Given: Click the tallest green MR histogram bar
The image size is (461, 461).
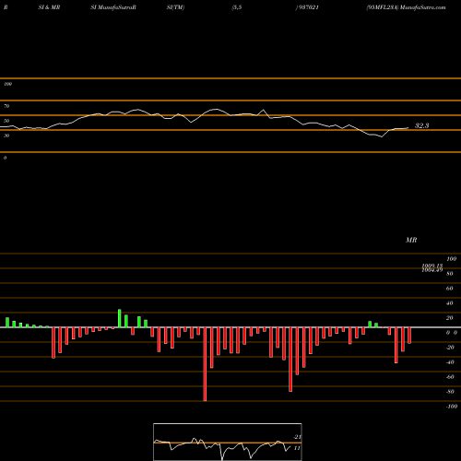Looking at the screenshot, I should tap(120, 318).
